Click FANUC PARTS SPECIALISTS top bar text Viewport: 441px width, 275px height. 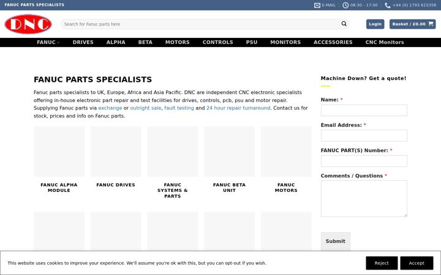(34, 5)
